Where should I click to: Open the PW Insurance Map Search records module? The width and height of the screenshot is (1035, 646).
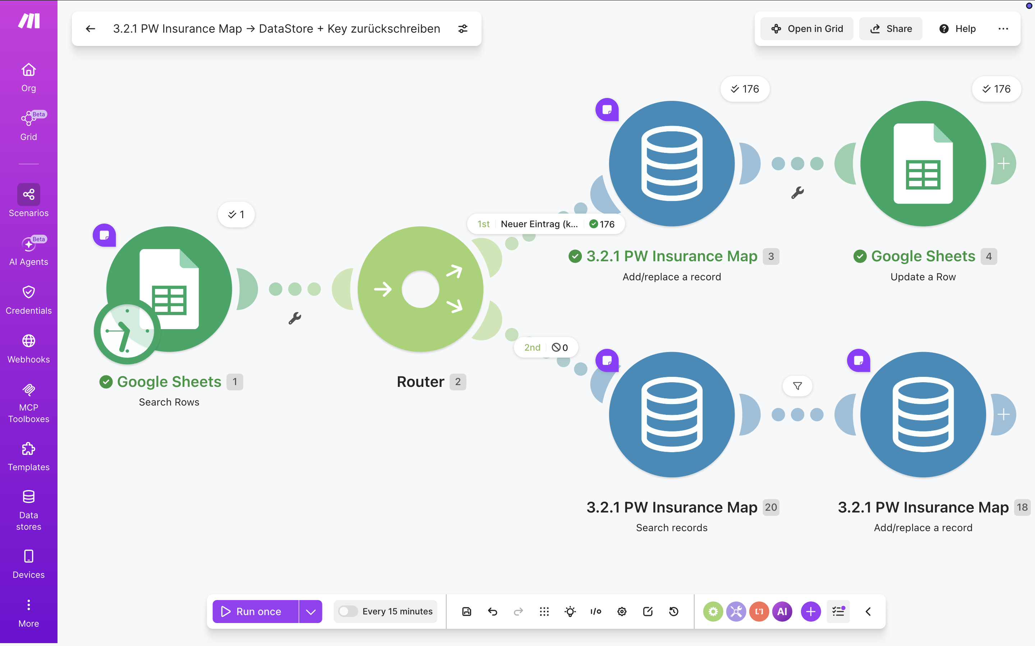click(672, 415)
